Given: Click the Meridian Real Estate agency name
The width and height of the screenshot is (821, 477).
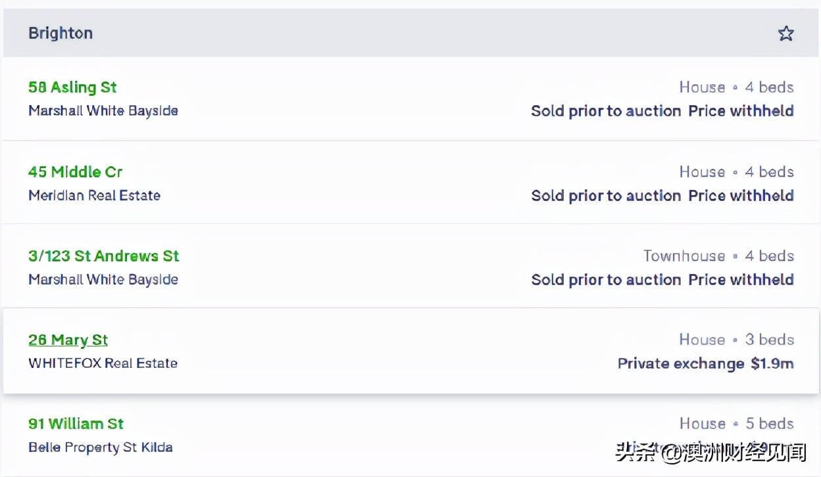Looking at the screenshot, I should (x=94, y=196).
